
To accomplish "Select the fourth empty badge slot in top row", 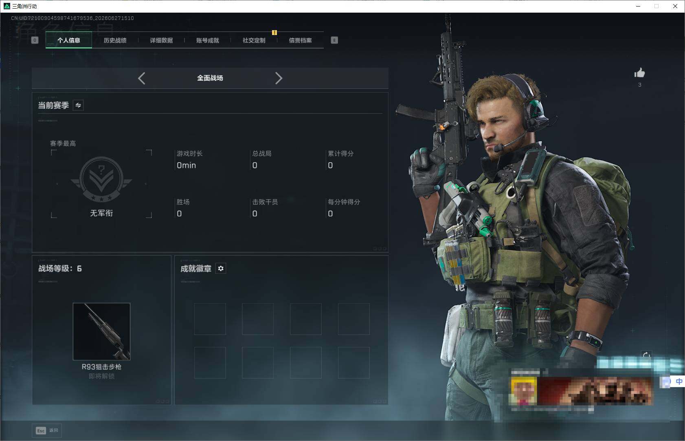I will (354, 319).
